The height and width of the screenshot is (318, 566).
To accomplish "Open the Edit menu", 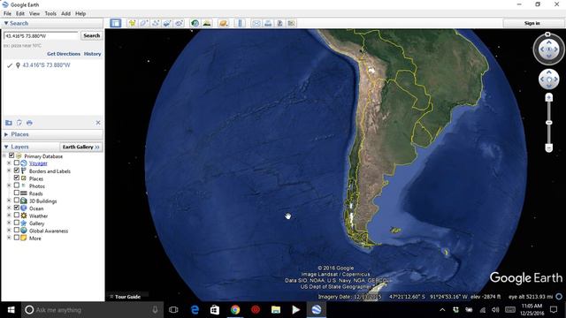I will click(x=20, y=13).
